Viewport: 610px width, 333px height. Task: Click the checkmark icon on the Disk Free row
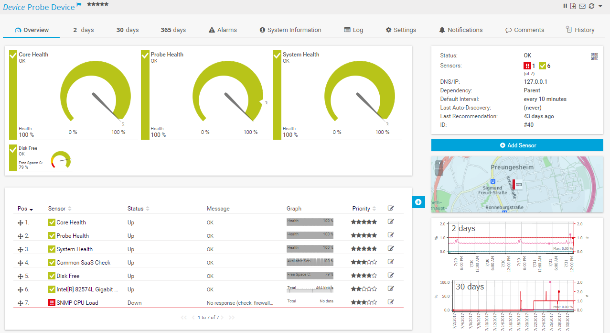tap(52, 275)
